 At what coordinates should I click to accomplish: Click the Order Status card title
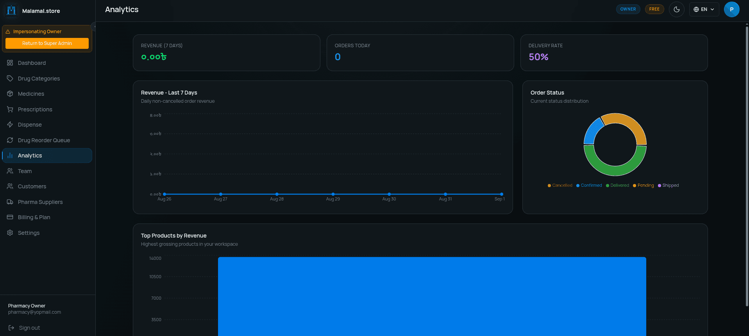(x=547, y=93)
